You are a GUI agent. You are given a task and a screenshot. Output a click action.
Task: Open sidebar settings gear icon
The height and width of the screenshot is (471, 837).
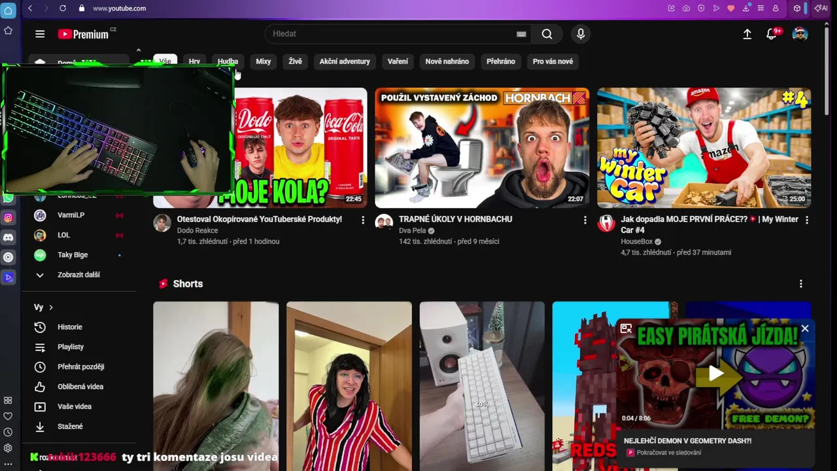point(8,448)
